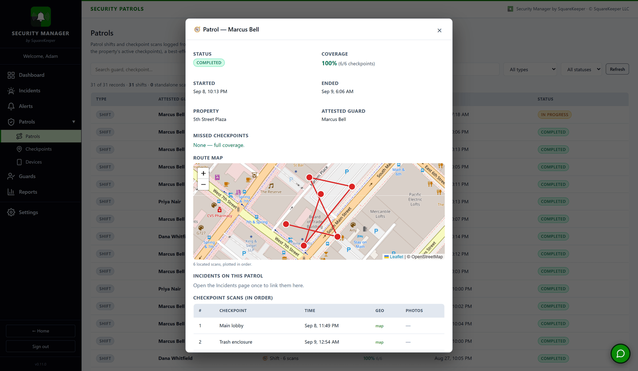The image size is (638, 371).
Task: Click the patrol compass icon in dialog title
Action: (197, 30)
